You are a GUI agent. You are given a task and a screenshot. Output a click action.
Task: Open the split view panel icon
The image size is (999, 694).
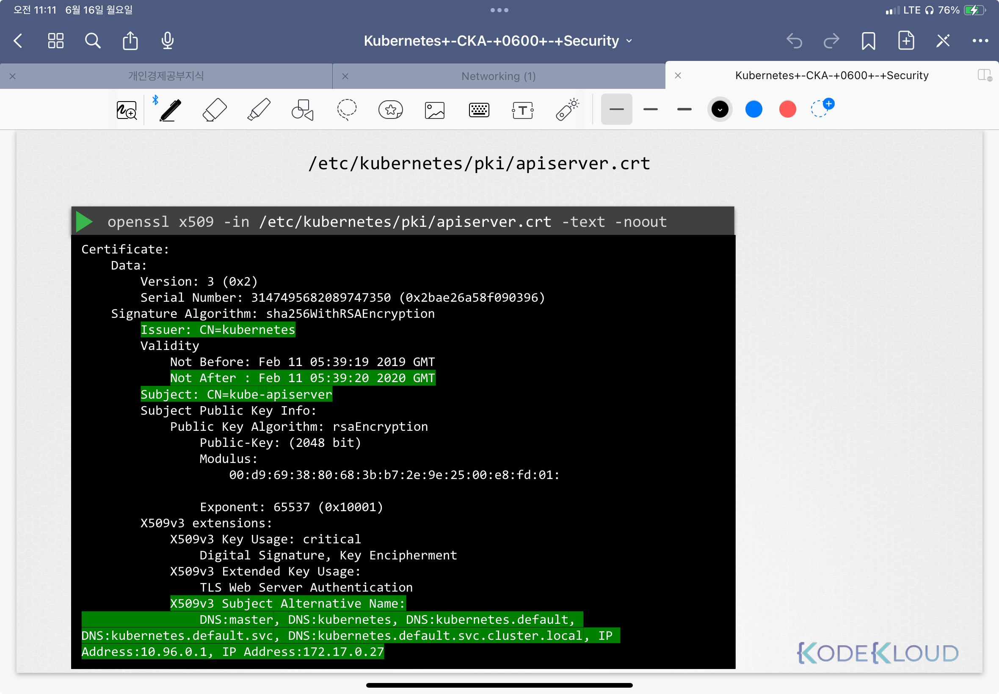click(x=984, y=75)
